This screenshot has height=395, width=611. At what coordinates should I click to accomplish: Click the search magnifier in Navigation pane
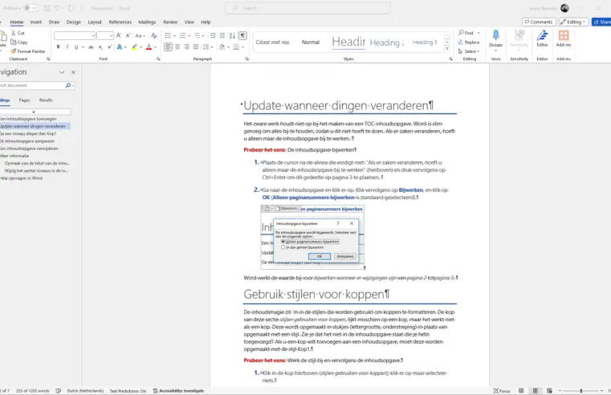pos(68,85)
